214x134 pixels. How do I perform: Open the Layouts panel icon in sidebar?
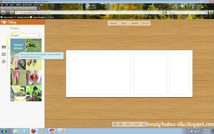coord(4,54)
